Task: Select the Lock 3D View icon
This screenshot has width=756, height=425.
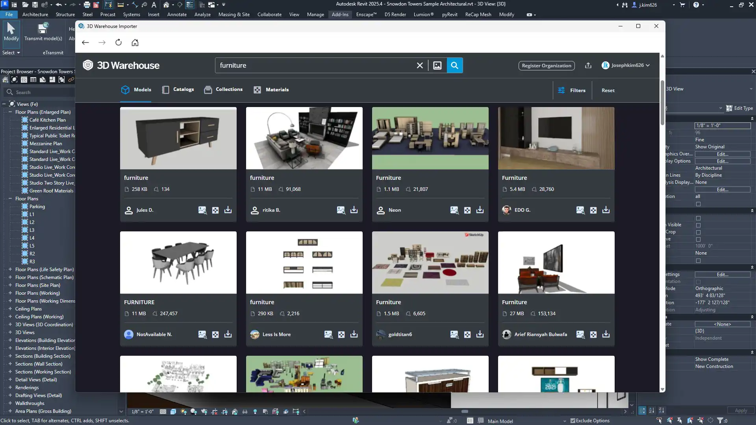Action: point(234,411)
